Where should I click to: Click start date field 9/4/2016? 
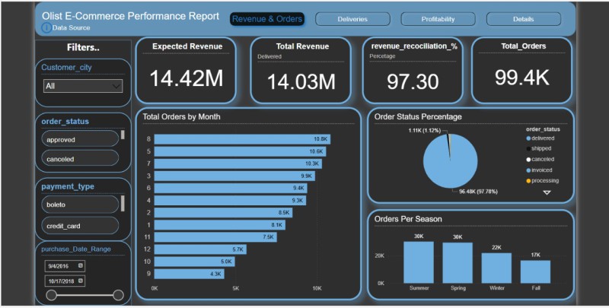click(x=65, y=266)
